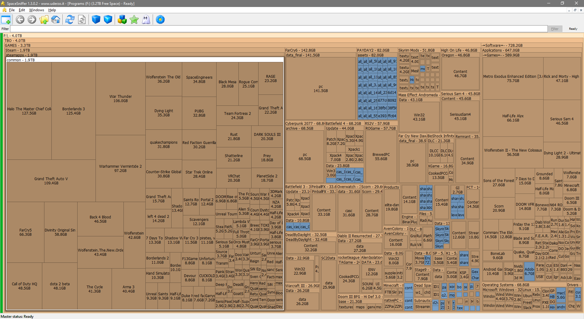
Task: Select the FarCry6 pc 141.5GB block
Action: 321,89
